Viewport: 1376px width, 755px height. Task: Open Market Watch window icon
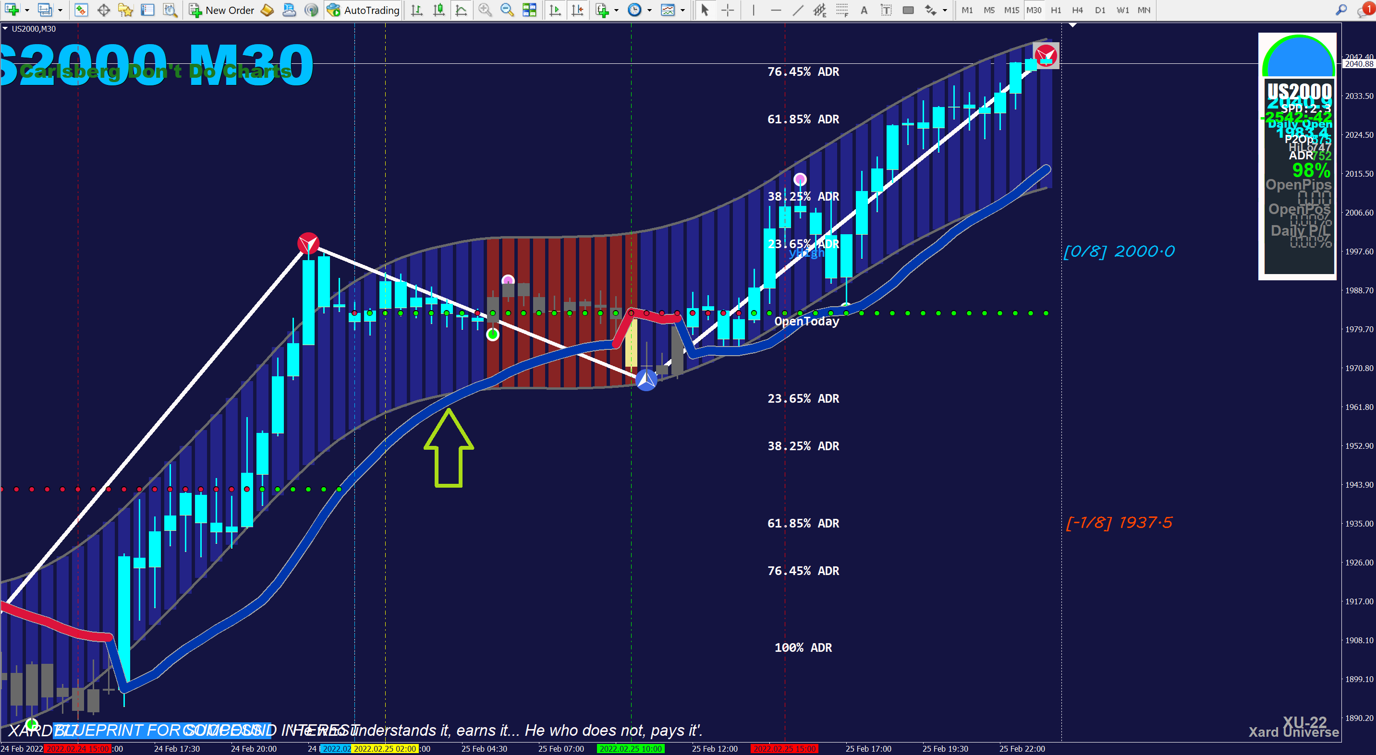coord(81,10)
